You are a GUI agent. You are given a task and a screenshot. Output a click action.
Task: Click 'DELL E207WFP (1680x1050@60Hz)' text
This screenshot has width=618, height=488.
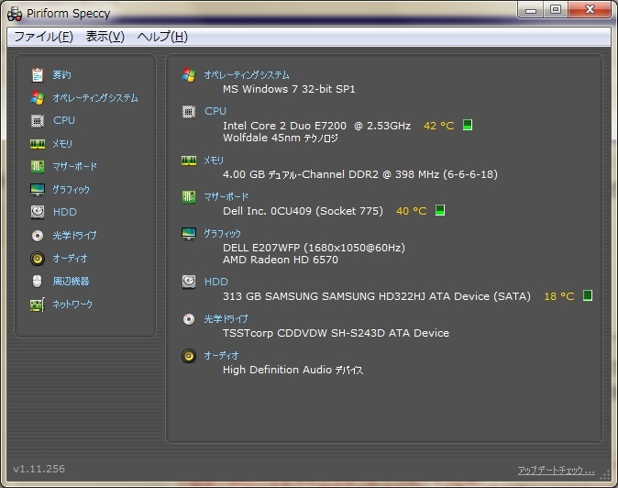tap(314, 248)
